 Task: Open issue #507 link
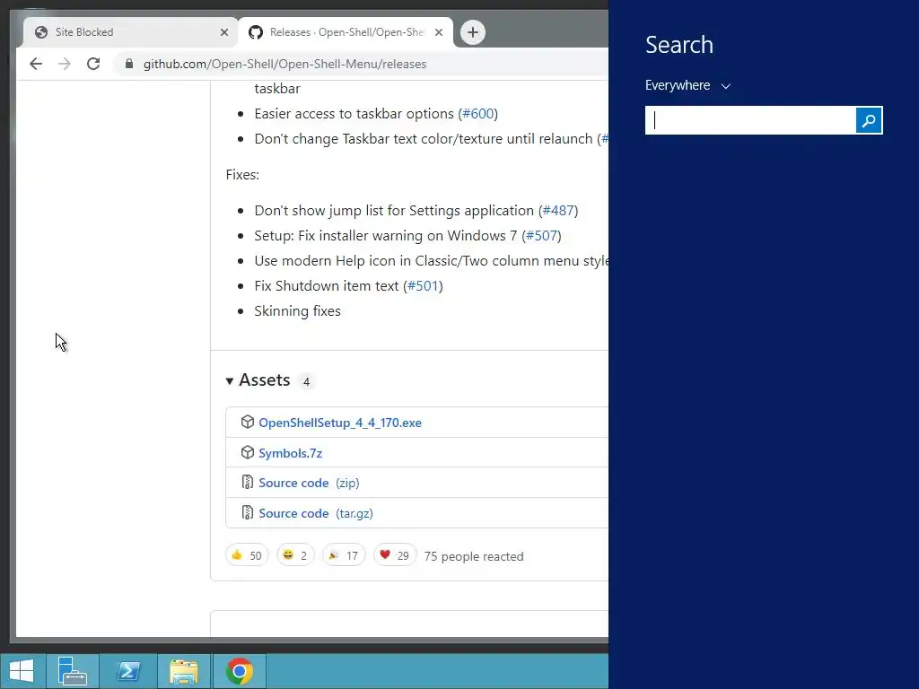[x=541, y=236]
